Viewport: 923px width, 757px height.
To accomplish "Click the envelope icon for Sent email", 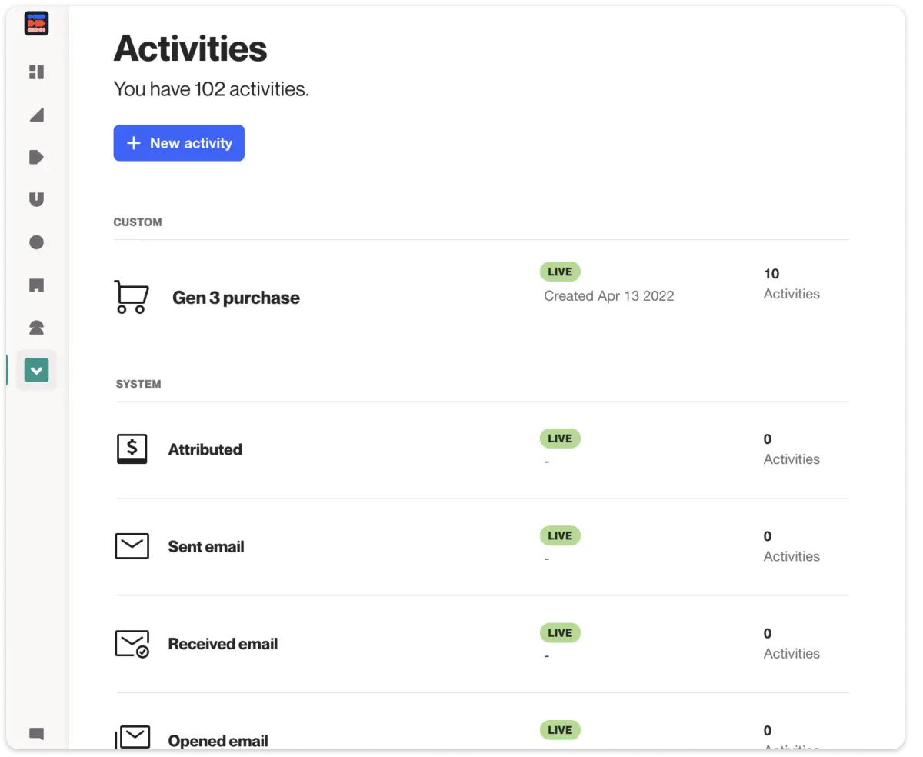I will 132,546.
